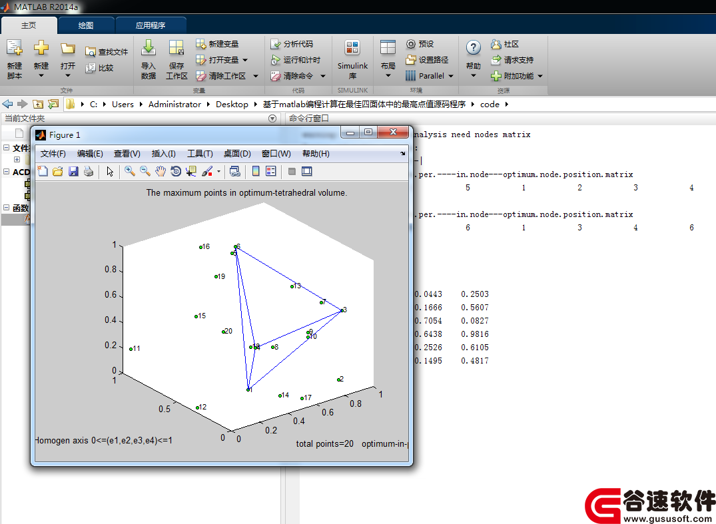Activate the Brush data tool
The height and width of the screenshot is (524, 716).
(x=207, y=172)
